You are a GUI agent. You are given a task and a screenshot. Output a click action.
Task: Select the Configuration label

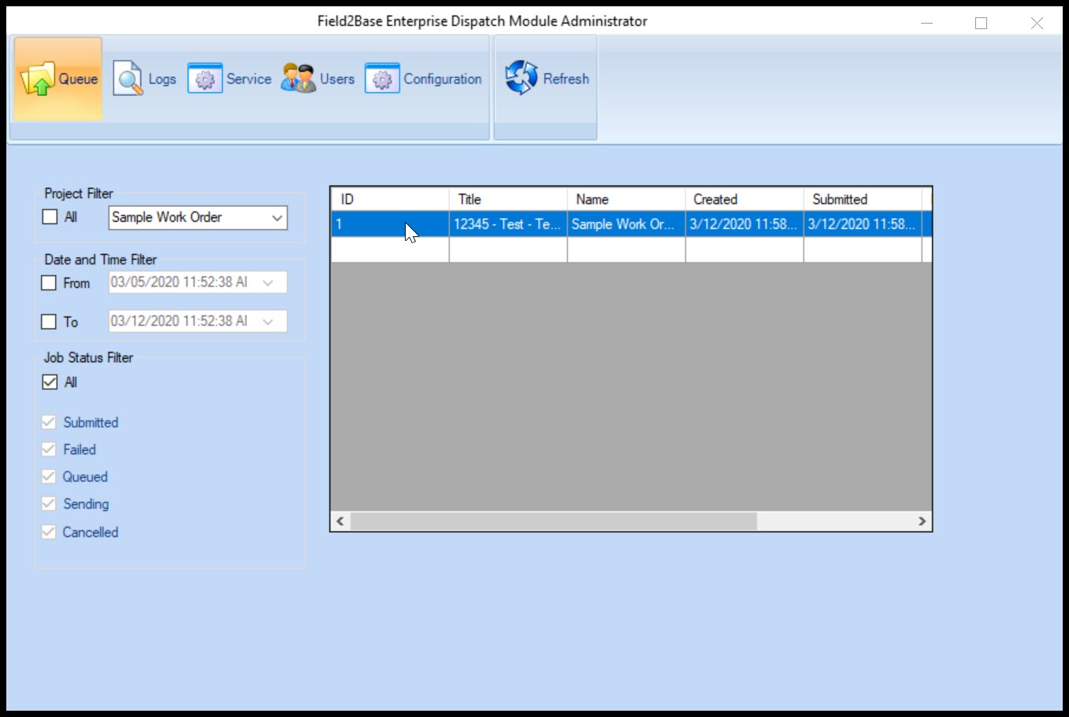(443, 79)
